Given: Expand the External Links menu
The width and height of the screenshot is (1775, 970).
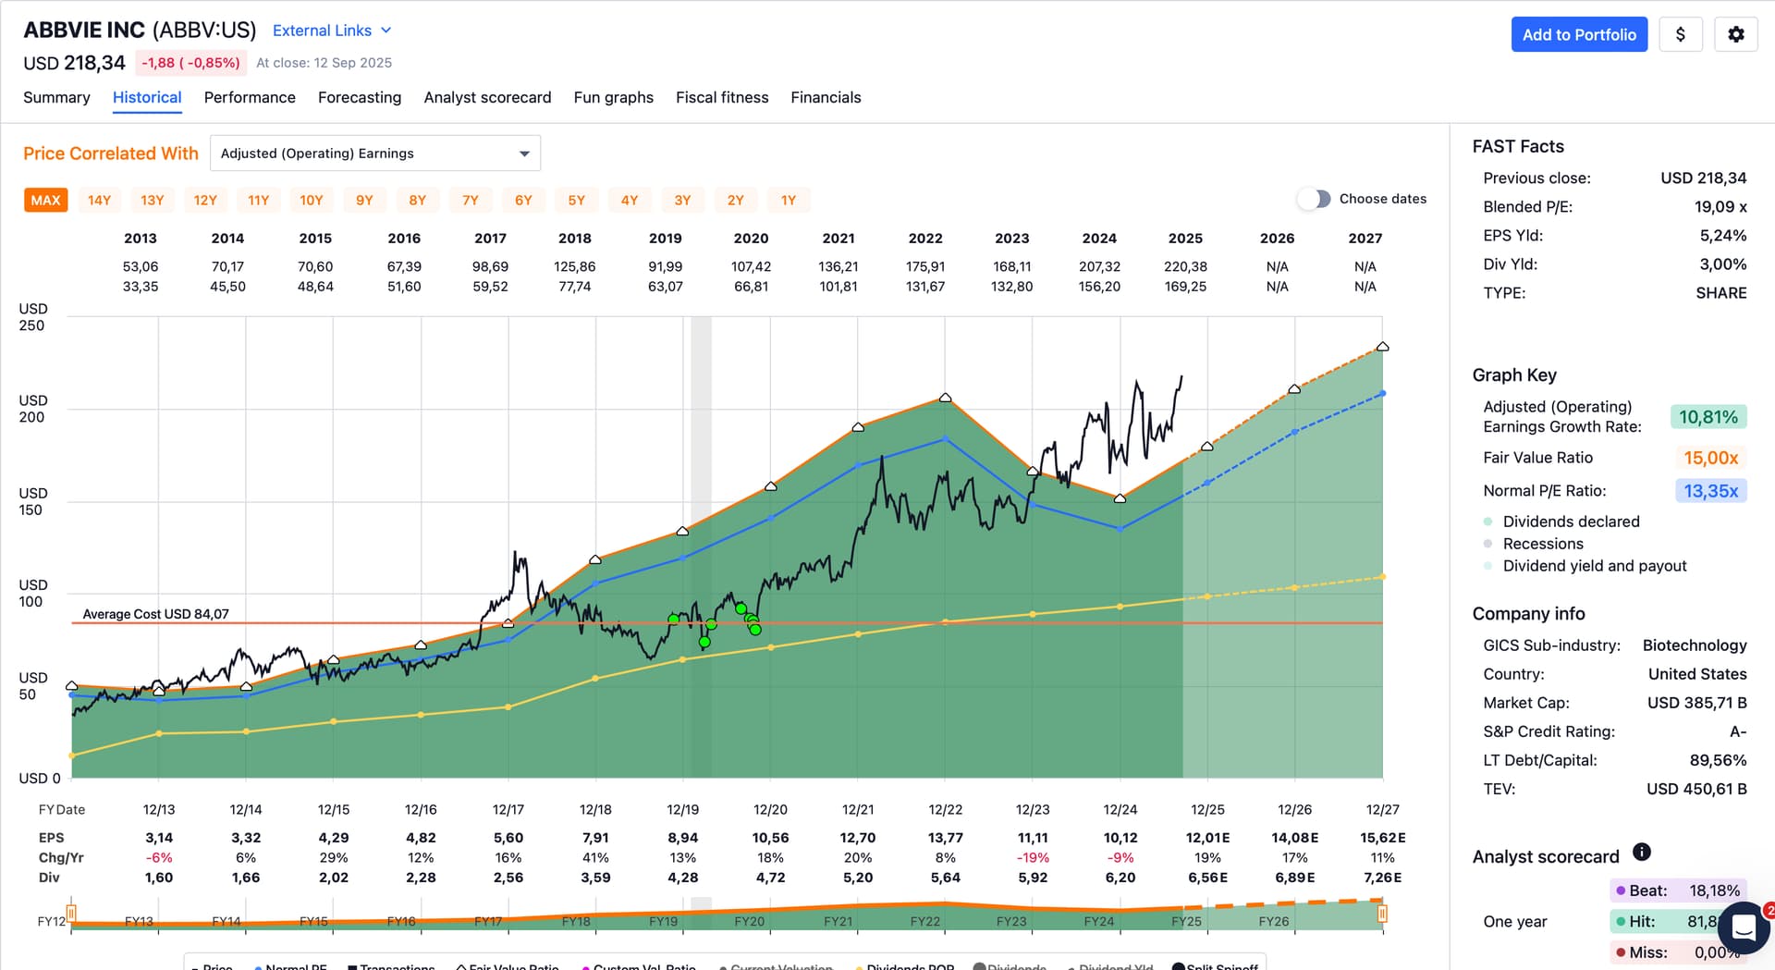Looking at the screenshot, I should 332,31.
